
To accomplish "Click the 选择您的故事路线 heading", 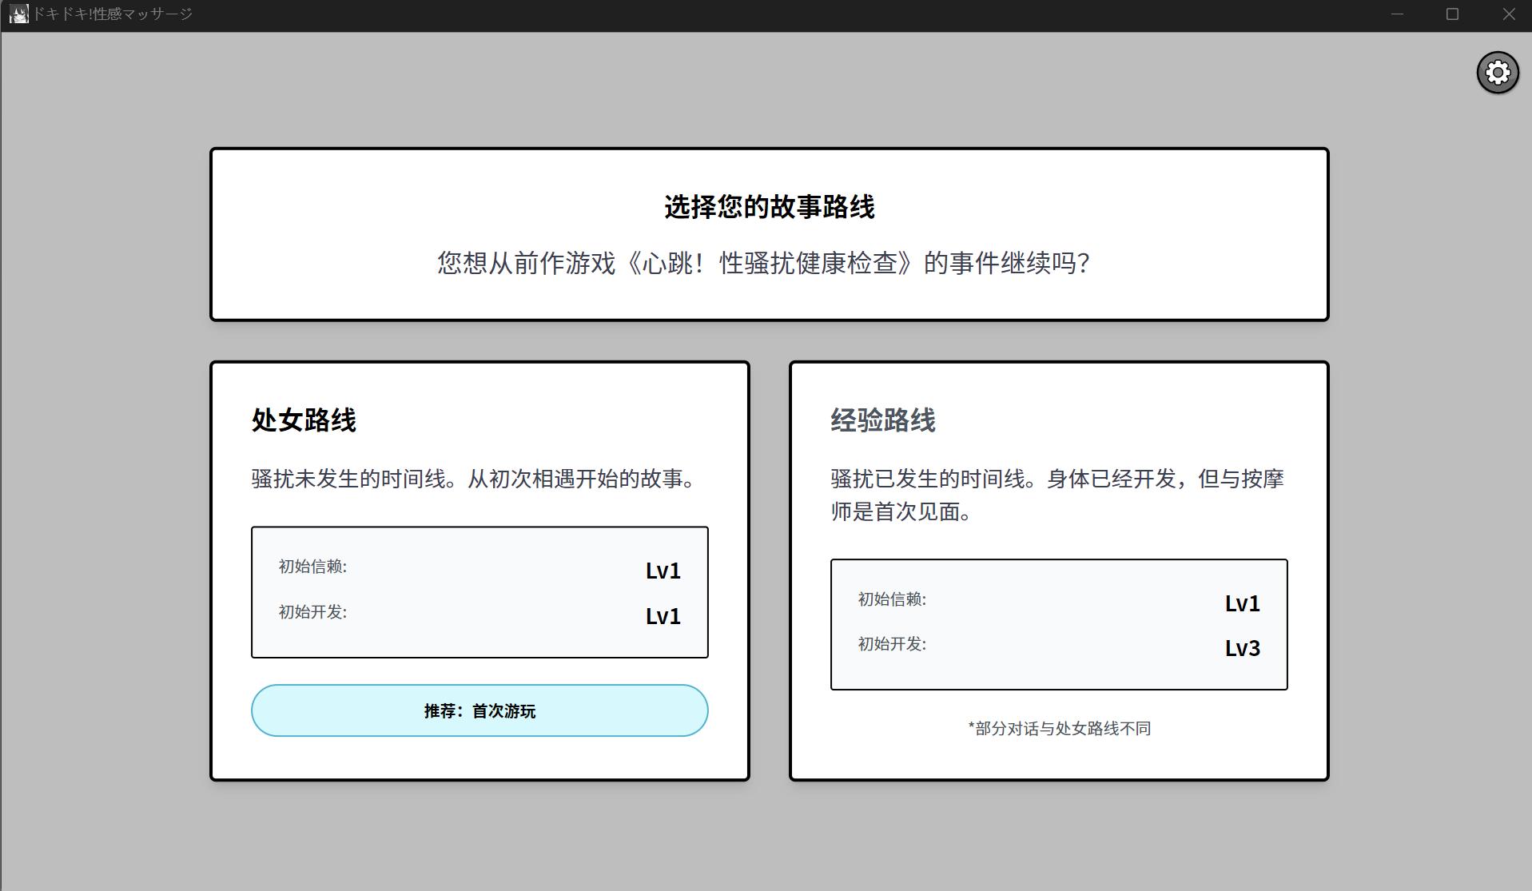I will tap(769, 207).
